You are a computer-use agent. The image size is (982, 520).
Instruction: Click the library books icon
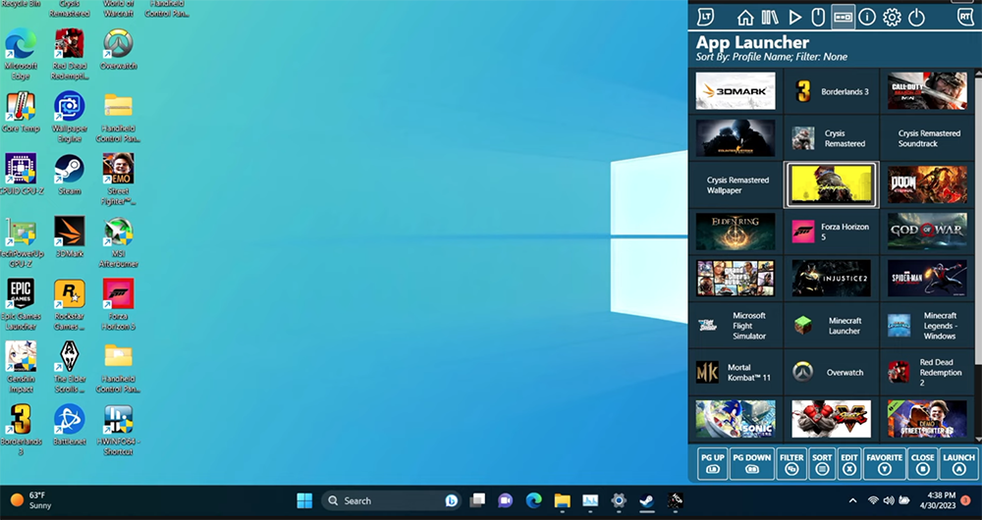pyautogui.click(x=770, y=18)
